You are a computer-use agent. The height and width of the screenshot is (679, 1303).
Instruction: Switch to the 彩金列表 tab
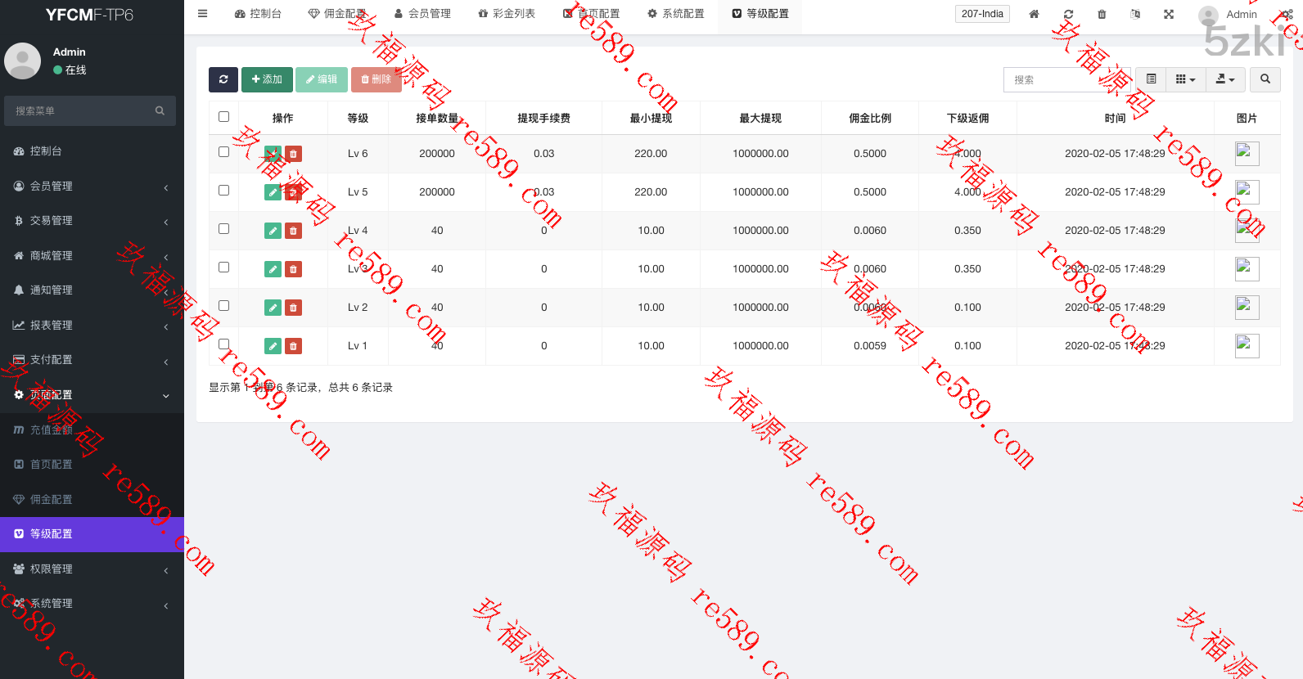[x=507, y=14]
